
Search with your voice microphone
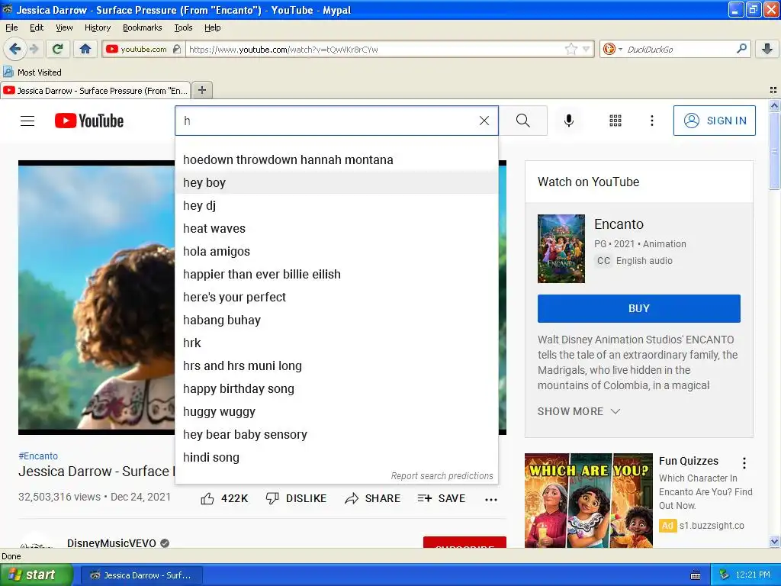pos(569,121)
